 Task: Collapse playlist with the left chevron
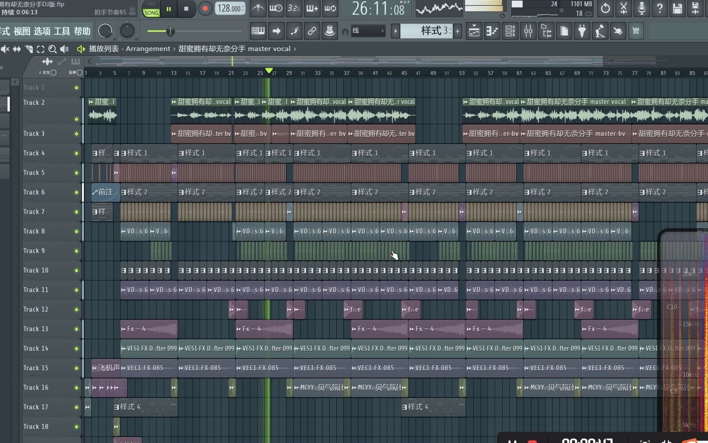pos(90,61)
